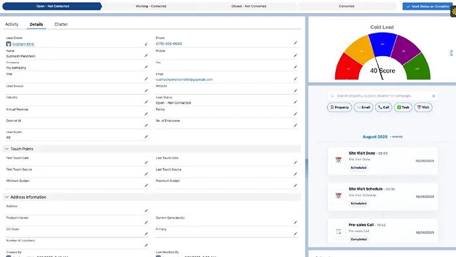Open the Site Visit Done event card
Image resolution: width=456 pixels, height=257 pixels.
[x=382, y=160]
